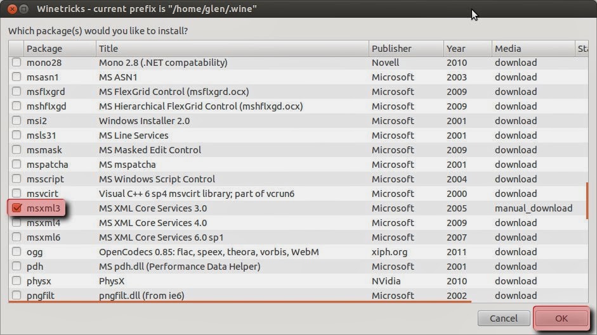This screenshot has width=597, height=335.
Task: Tick the msi2 Windows Installer checkbox
Action: 16,121
